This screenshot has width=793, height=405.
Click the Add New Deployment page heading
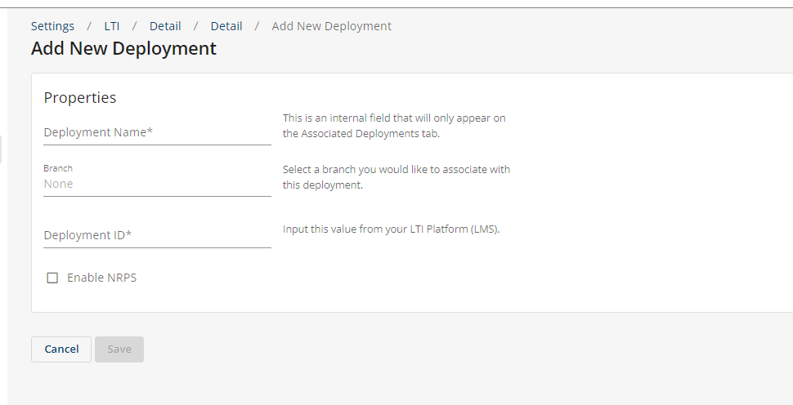pyautogui.click(x=124, y=48)
